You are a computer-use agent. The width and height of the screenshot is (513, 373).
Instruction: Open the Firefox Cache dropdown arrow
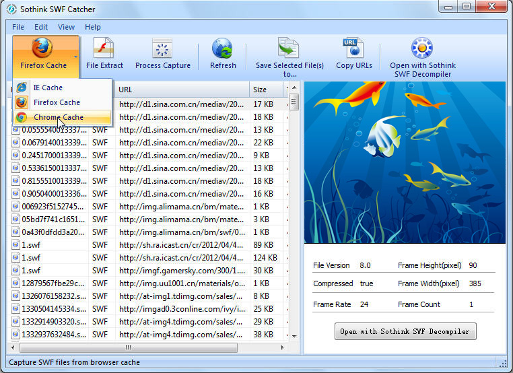(x=75, y=57)
